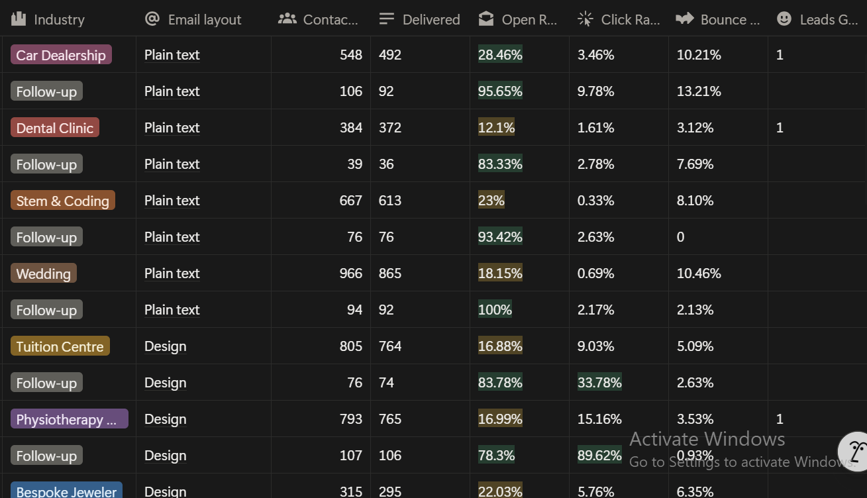
Task: Click the Contacts column people icon
Action: point(287,19)
